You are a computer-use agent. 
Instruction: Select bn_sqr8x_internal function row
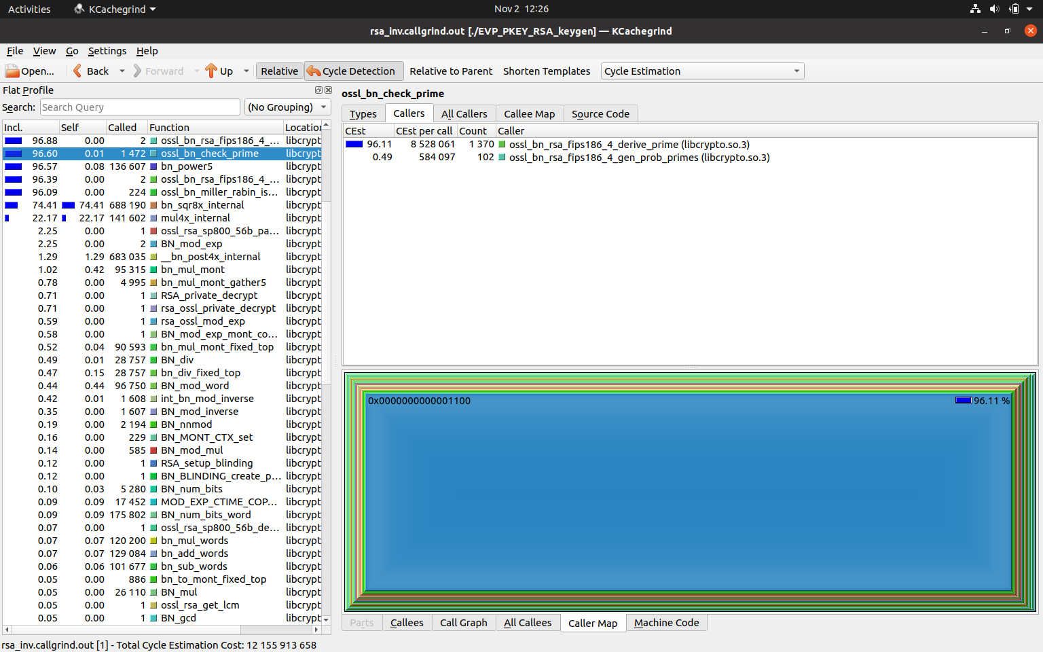coord(162,205)
